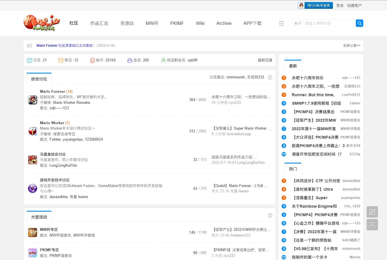Open PK!MF专区 forum title
Viewport: 387px width, 260px height.
(49, 250)
